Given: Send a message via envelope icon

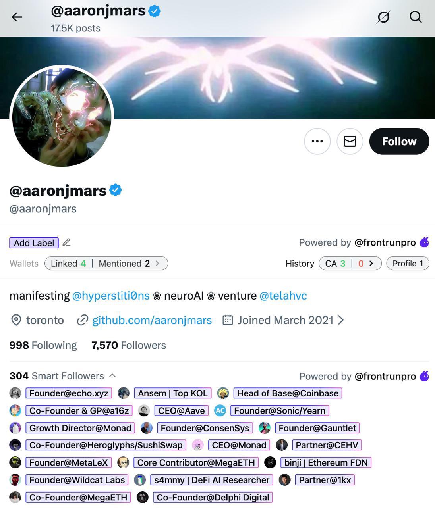Looking at the screenshot, I should click(350, 141).
